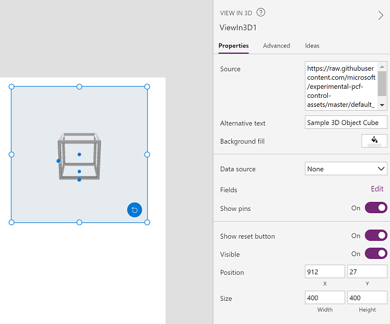Screen dimensions: 390x324
Task: Click the top-left resize handle
Action: (11, 87)
